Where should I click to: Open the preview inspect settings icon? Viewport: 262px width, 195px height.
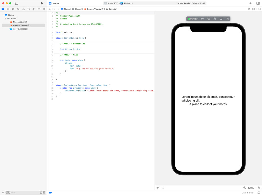tap(209, 19)
